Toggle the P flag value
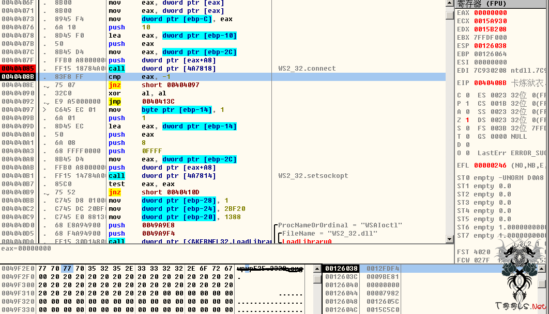This screenshot has width=549, height=314. [467, 104]
